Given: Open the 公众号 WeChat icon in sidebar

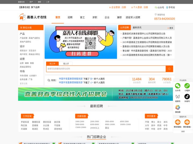Looking at the screenshot, I should click(178, 86).
